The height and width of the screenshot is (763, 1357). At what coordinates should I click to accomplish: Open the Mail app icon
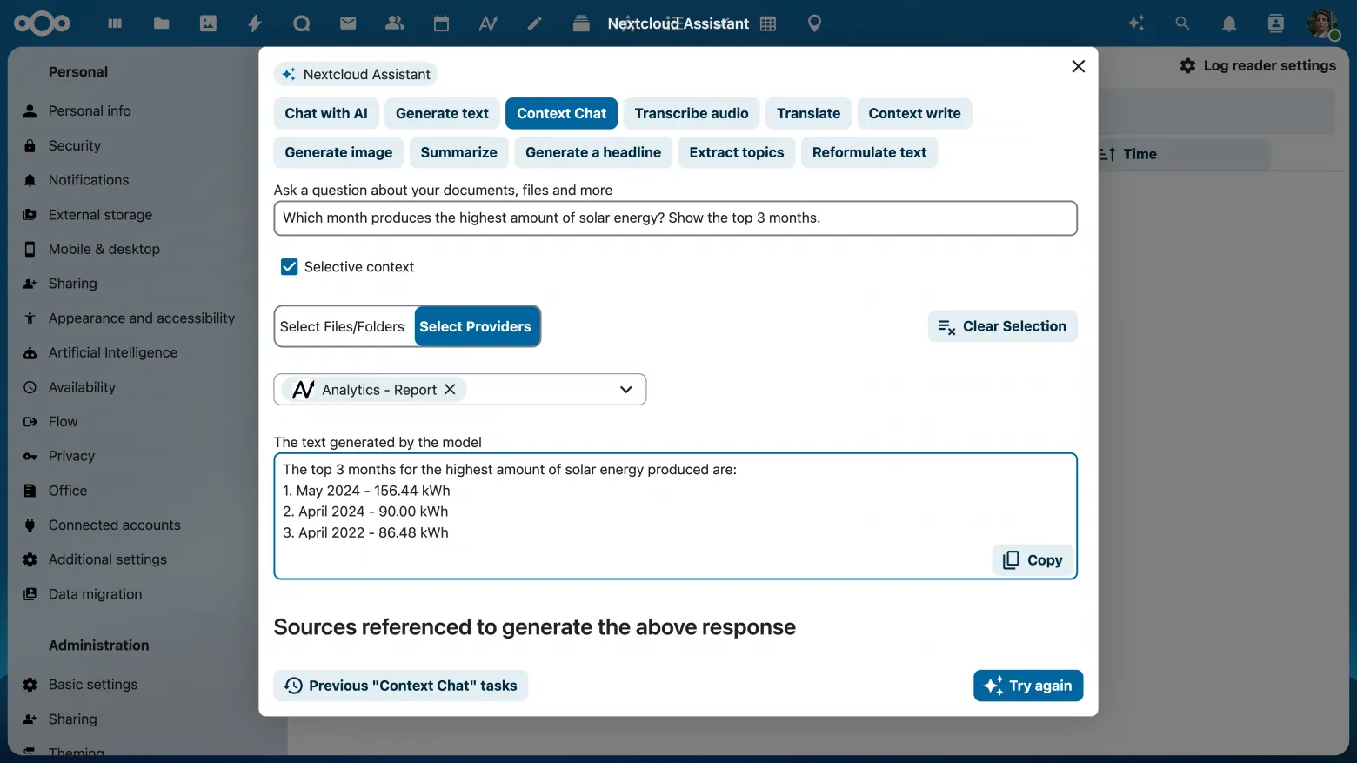pos(348,23)
